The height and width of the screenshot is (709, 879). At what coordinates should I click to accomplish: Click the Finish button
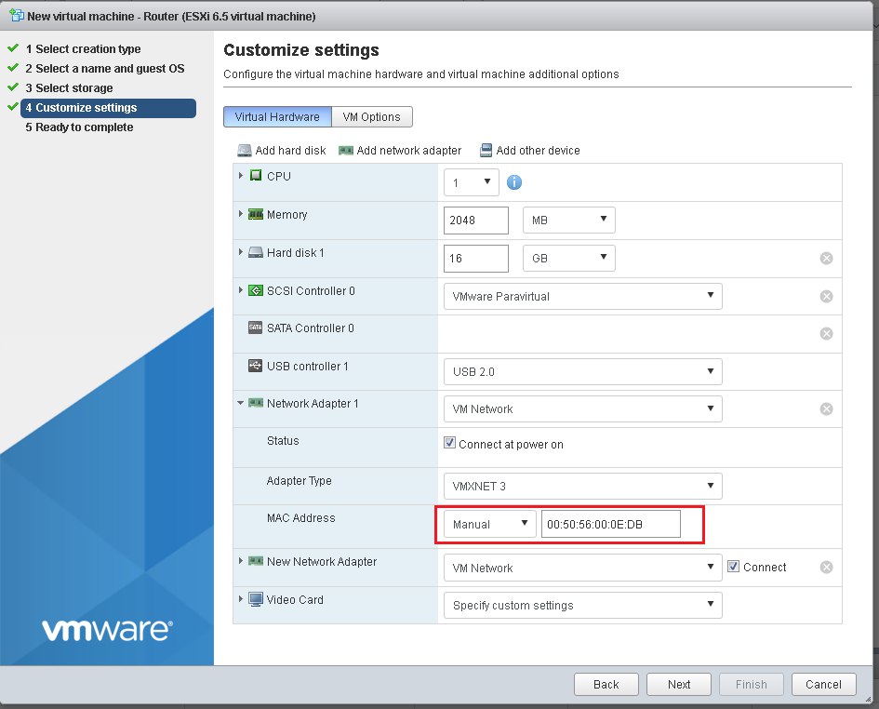pos(752,684)
